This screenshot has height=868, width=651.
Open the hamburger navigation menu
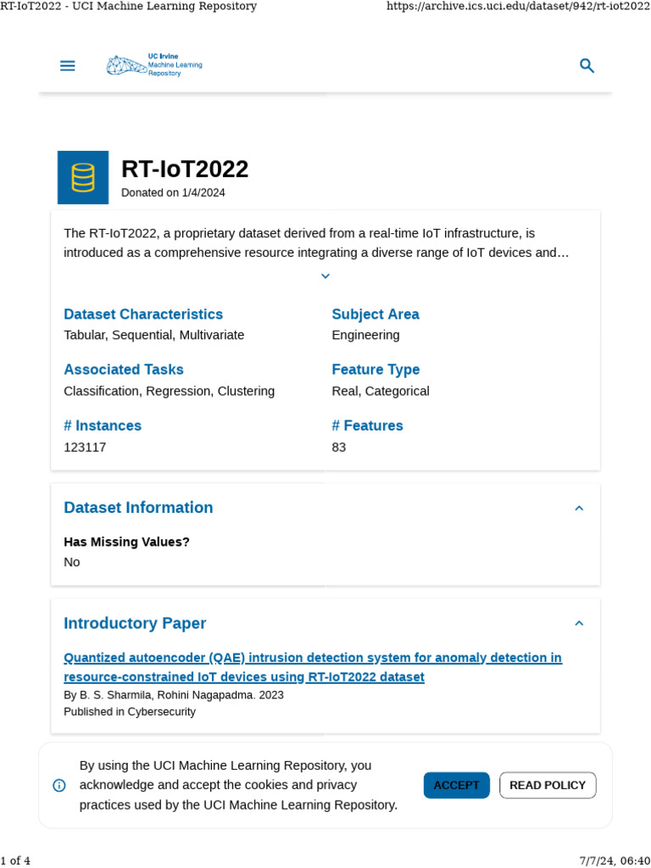[68, 66]
